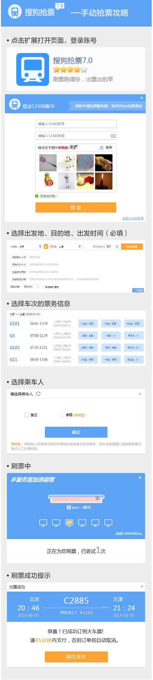153x680 pixels.
Task: Select the red candle captcha image
Action: (104, 181)
